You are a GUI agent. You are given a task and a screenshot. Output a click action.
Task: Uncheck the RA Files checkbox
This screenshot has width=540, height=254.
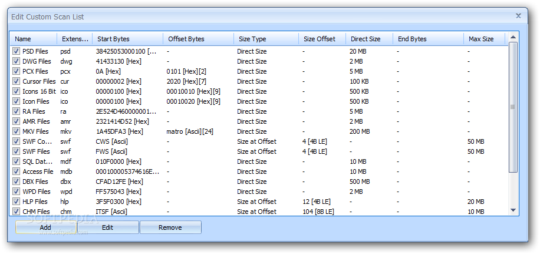16,111
